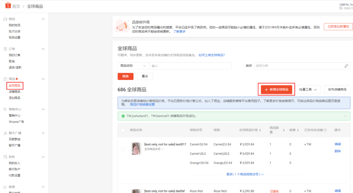
Task: Click the Shopee logo icon in the top bar
Action: [8, 6]
